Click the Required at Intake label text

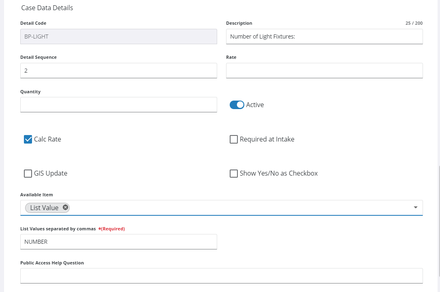pyautogui.click(x=267, y=139)
